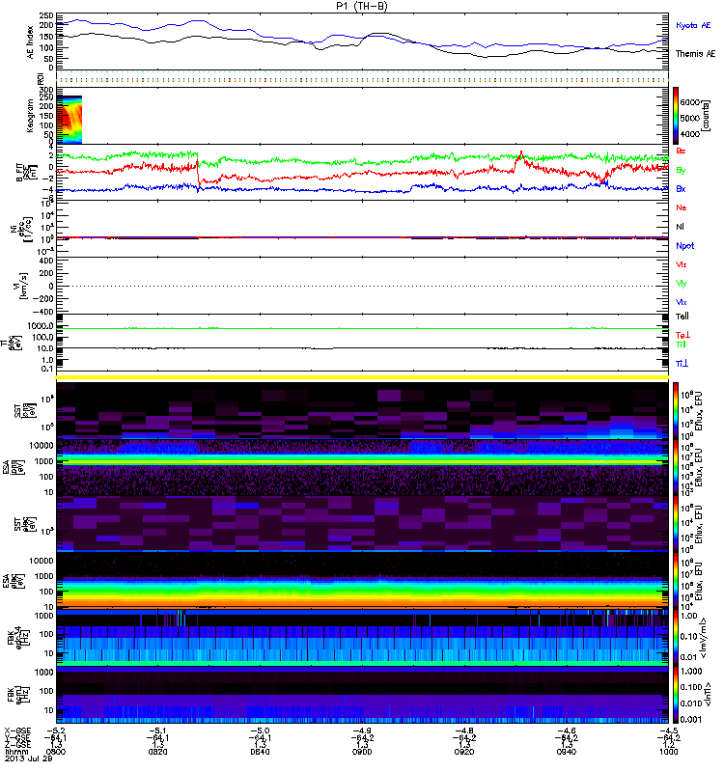
Task: Click the X-GSE value "-4.5"
Action: pos(668,731)
